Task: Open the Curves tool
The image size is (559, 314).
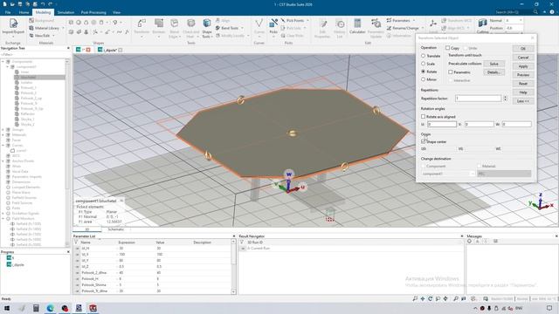Action: point(259,27)
